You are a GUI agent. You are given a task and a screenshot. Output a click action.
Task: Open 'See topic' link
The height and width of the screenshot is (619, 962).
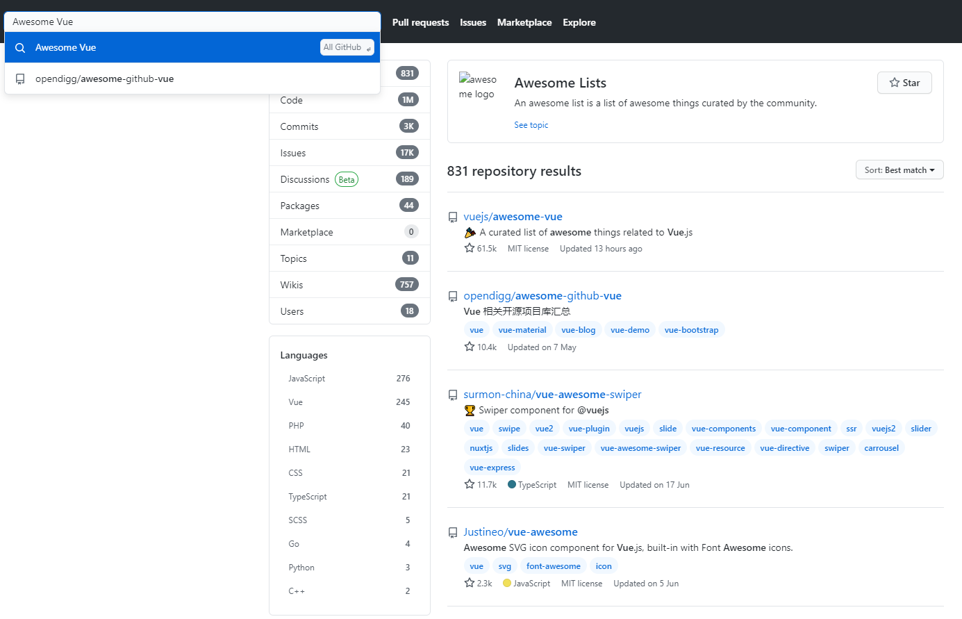tap(531, 125)
